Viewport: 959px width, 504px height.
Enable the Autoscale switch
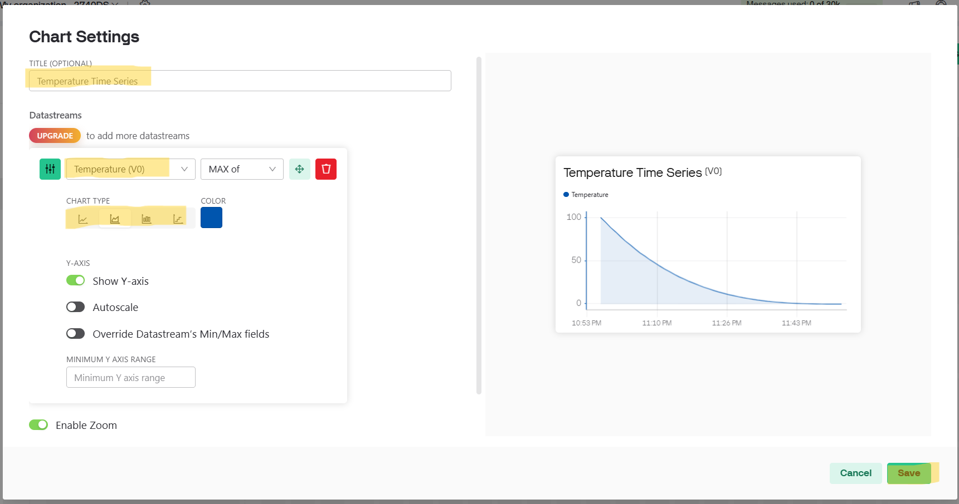click(75, 307)
